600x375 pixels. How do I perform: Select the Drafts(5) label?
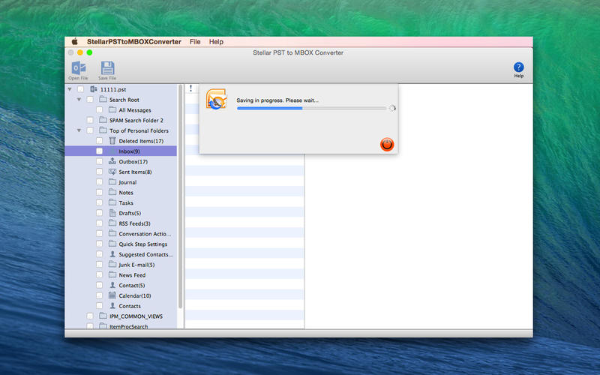(x=130, y=213)
